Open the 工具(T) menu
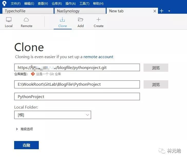 (x=84, y=4)
